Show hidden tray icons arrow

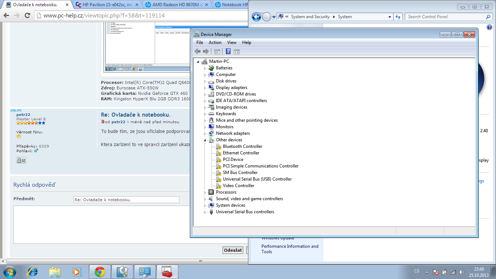427,272
